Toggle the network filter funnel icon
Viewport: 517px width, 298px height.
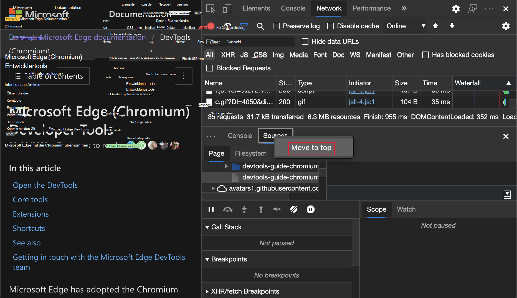244,26
